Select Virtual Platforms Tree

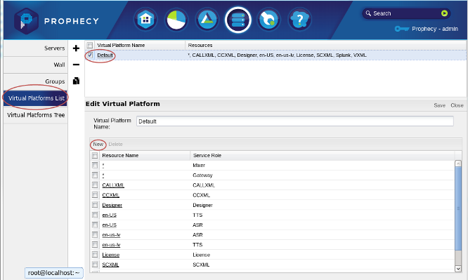(36, 115)
